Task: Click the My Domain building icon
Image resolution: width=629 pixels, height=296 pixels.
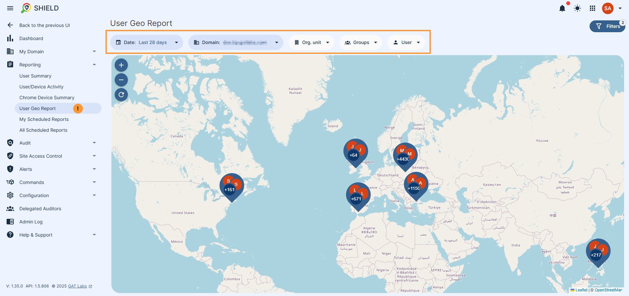Action: (x=10, y=52)
